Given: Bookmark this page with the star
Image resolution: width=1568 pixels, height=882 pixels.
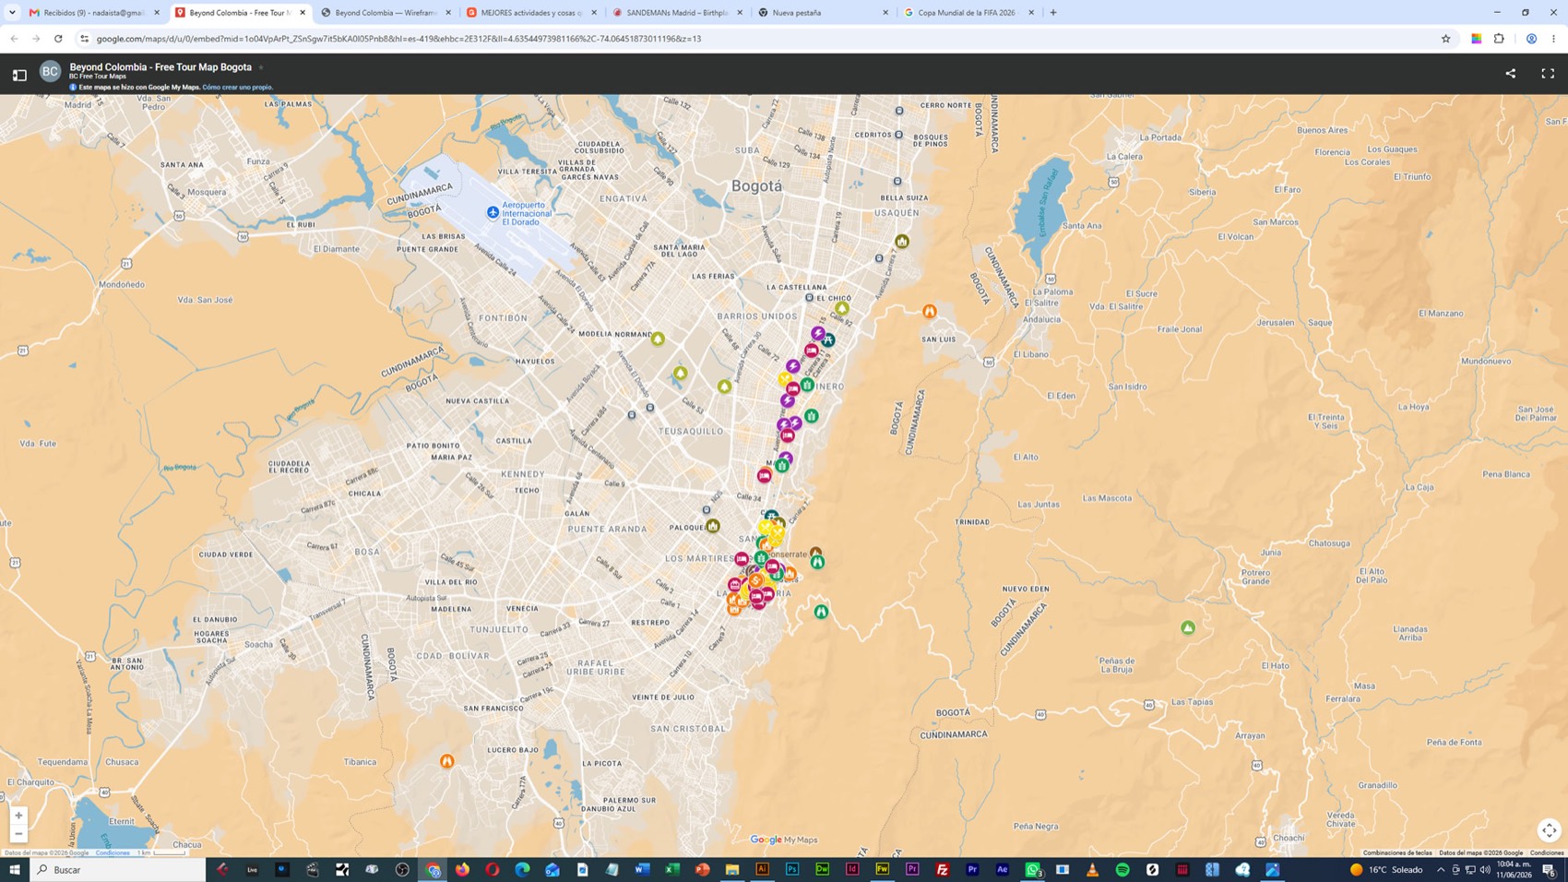Looking at the screenshot, I should pos(1445,39).
